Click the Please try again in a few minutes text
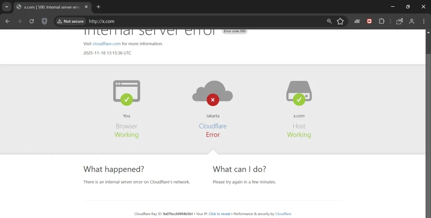This screenshot has height=218, width=431. [x=244, y=182]
